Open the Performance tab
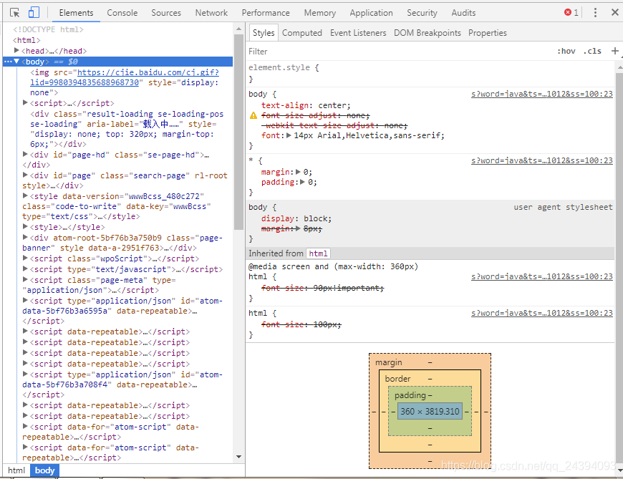Viewport: 623px width, 479px height. pos(266,13)
